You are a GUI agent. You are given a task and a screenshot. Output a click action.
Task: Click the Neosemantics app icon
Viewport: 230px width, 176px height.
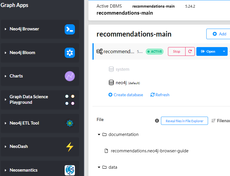pos(70,170)
